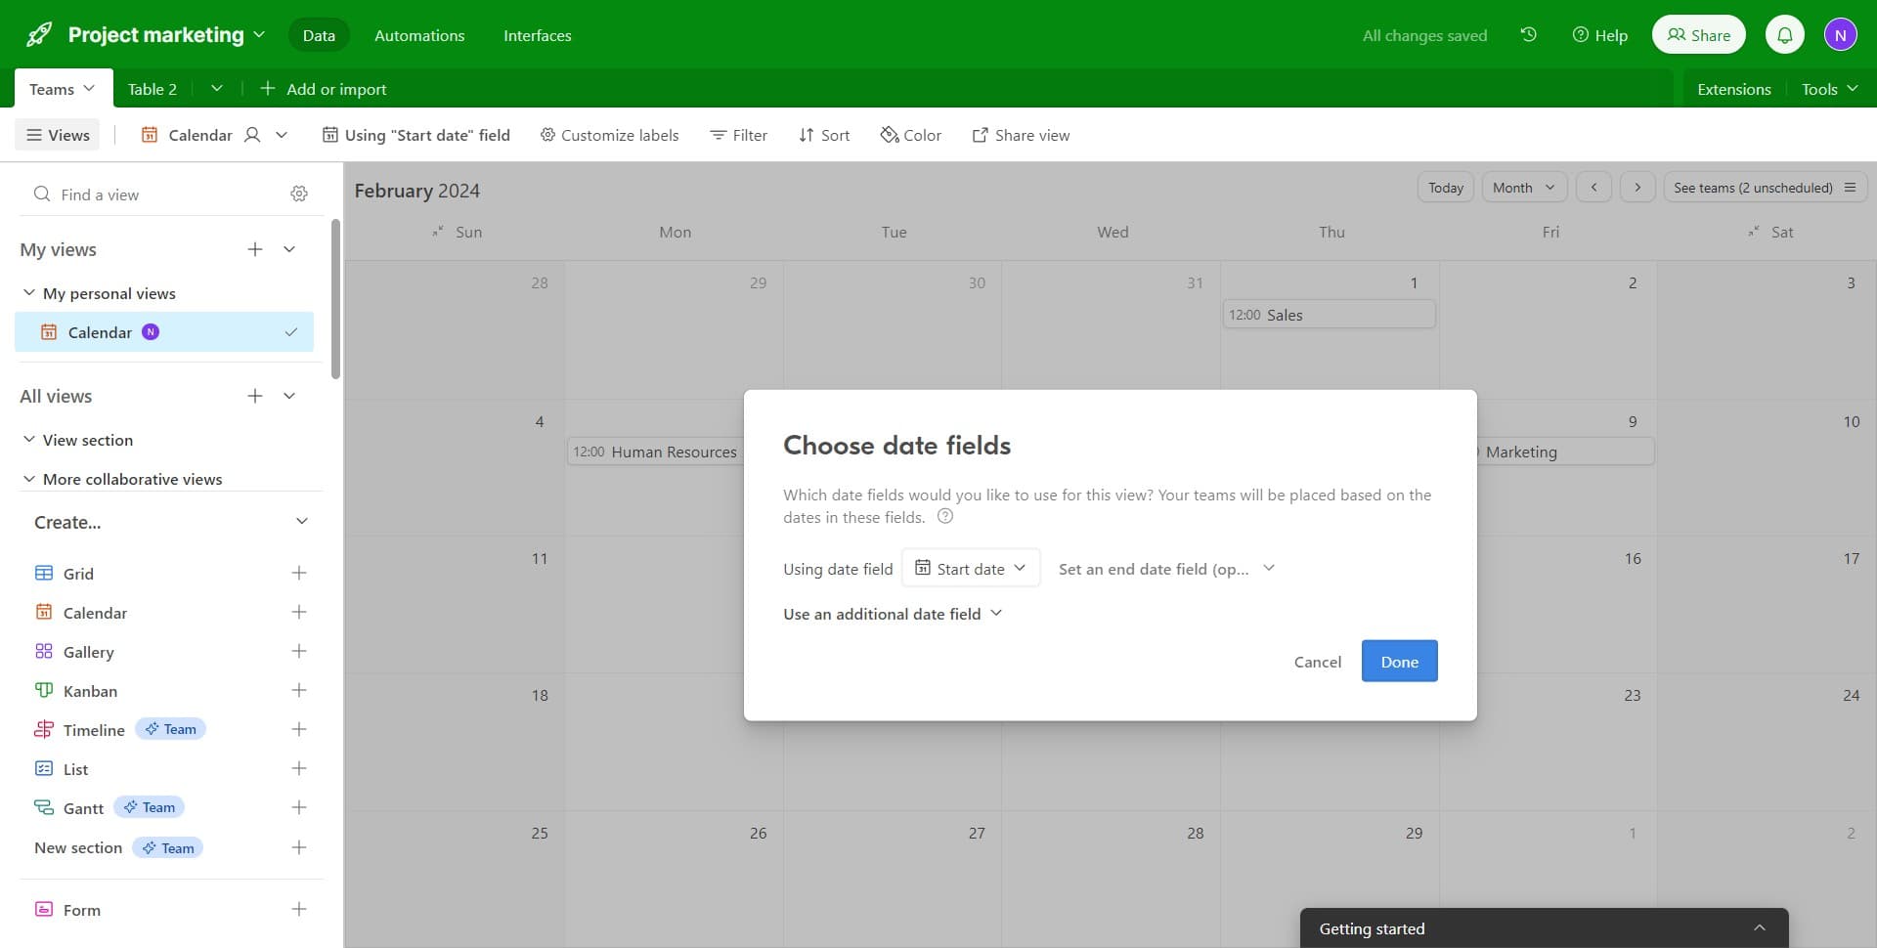Image resolution: width=1877 pixels, height=948 pixels.
Task: Open the notifications bell
Action: pos(1785,33)
